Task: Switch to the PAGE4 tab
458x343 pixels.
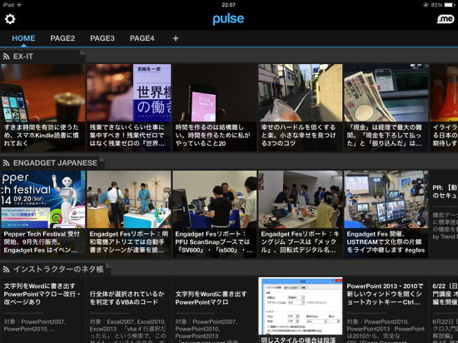Action: (142, 38)
